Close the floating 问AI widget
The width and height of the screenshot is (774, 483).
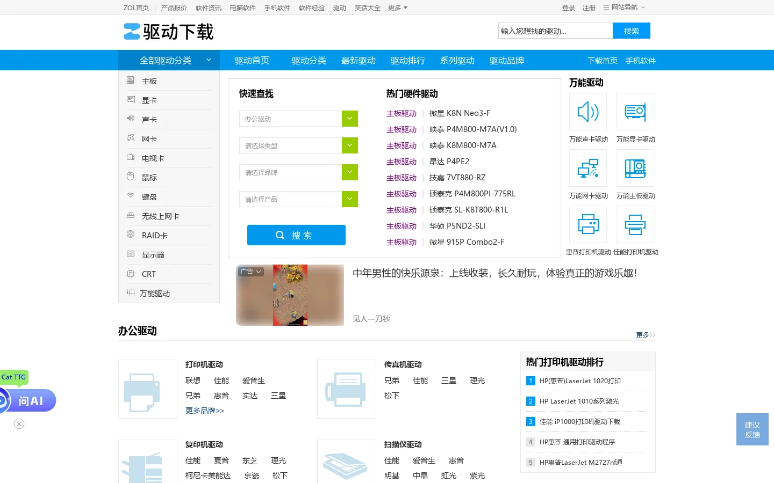tap(19, 424)
